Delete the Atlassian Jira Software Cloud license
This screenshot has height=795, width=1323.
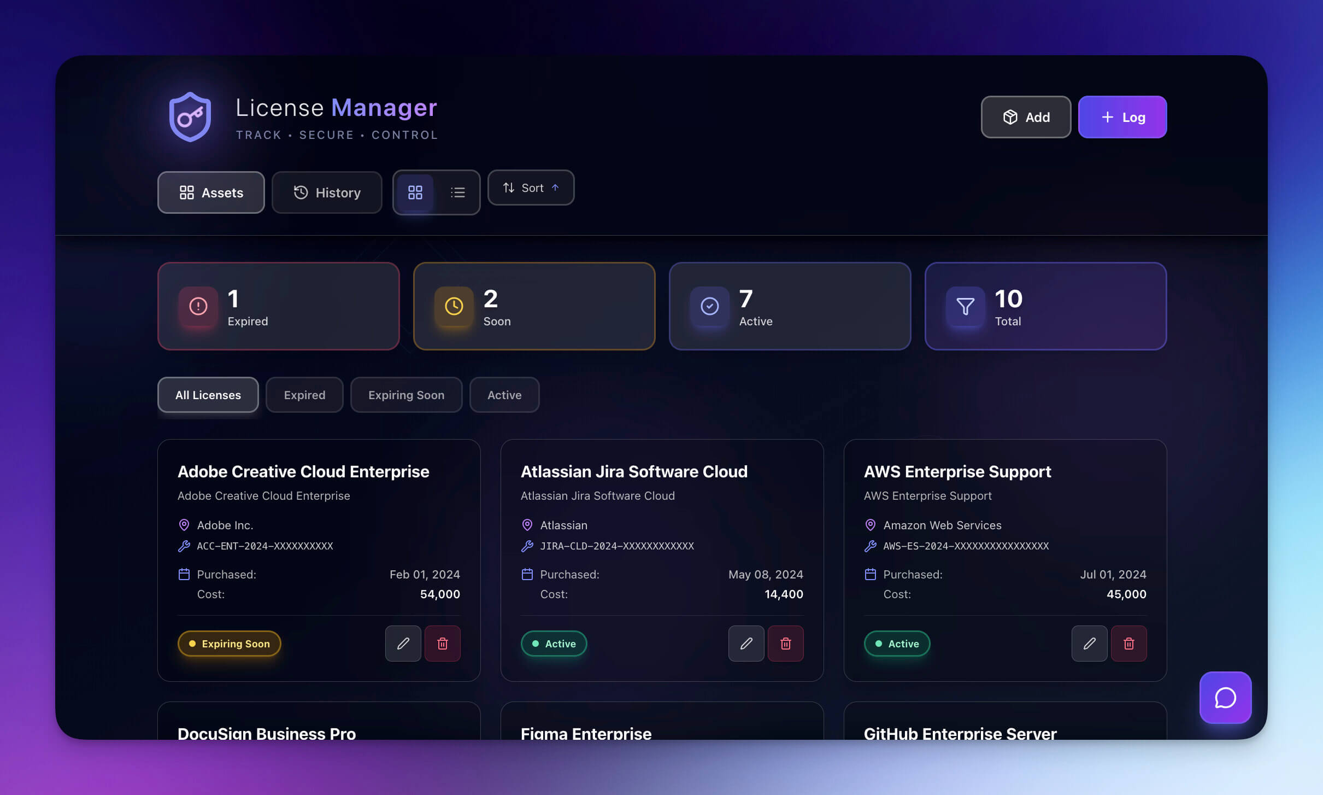pyautogui.click(x=786, y=644)
